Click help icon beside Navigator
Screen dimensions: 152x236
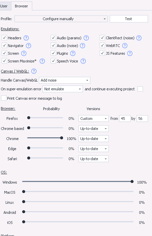[29, 46]
